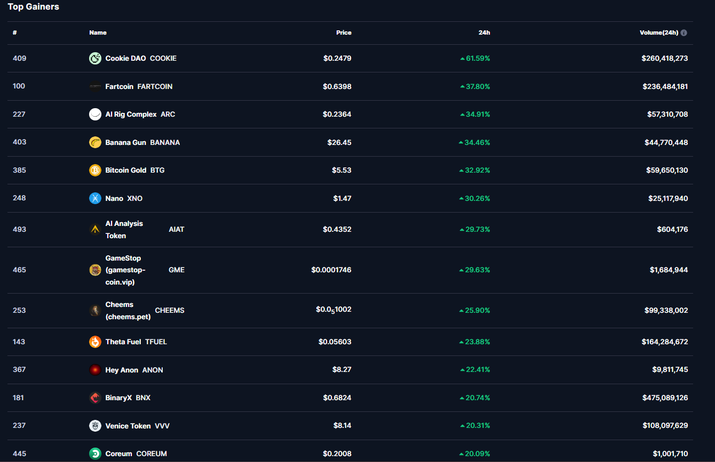Viewport: 715px width, 462px height.
Task: Click the BANANA ticker symbol
Action: pyautogui.click(x=165, y=142)
